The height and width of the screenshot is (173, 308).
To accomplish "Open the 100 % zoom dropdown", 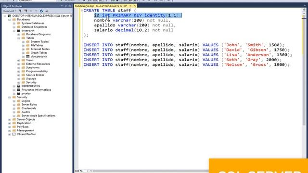I will tap(87, 171).
